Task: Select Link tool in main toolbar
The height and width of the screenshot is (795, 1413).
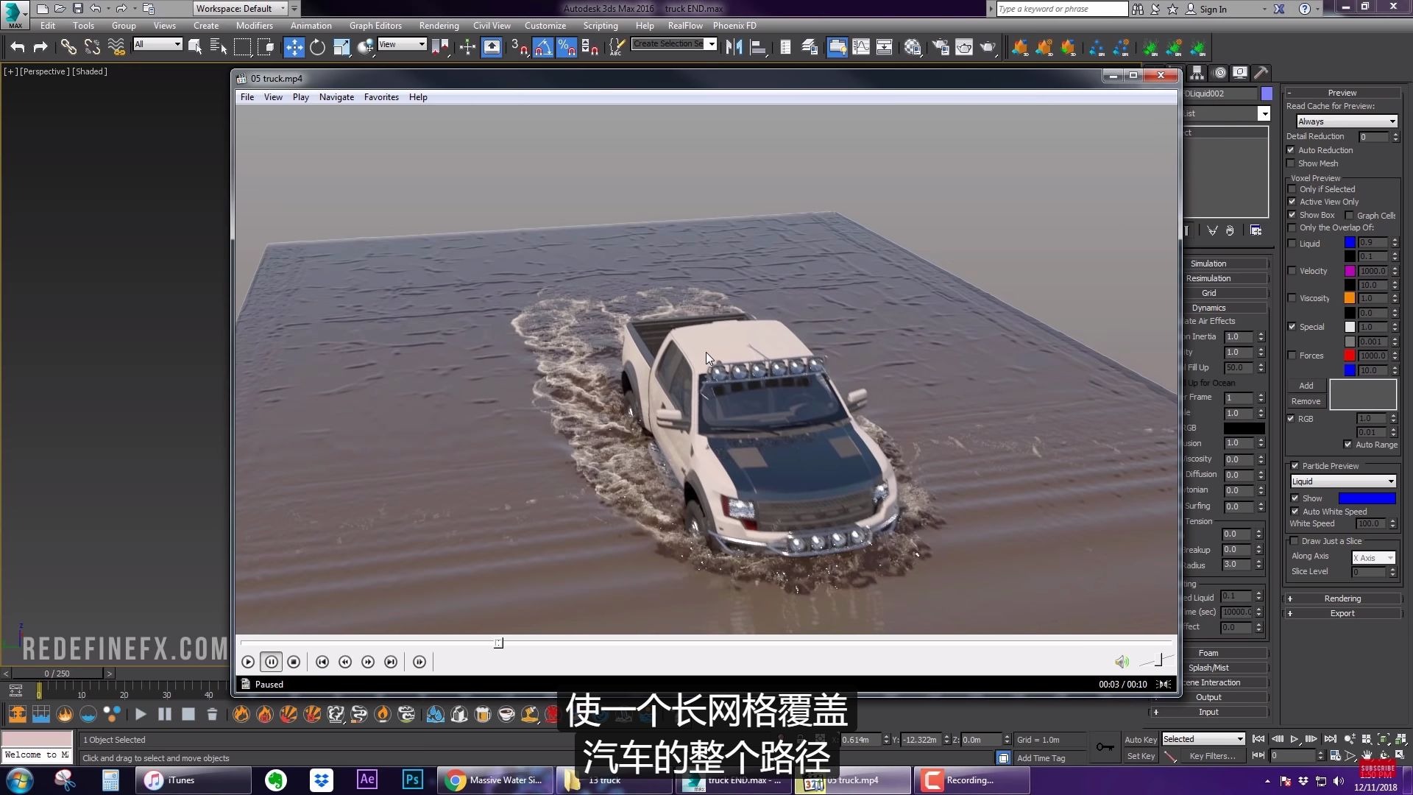Action: 68,46
